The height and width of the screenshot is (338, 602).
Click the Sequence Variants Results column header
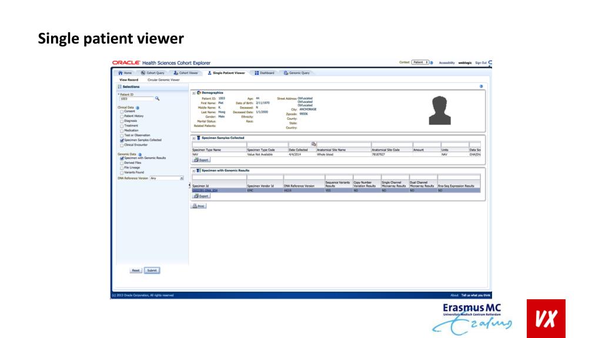click(338, 184)
